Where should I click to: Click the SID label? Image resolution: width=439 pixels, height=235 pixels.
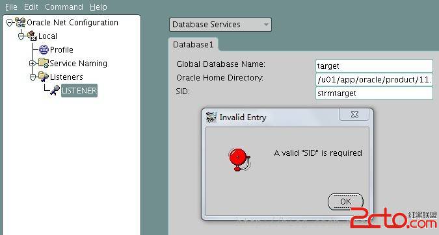click(183, 92)
